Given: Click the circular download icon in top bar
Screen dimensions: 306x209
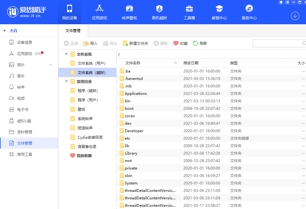Looking at the screenshot, I should tap(295, 16).
